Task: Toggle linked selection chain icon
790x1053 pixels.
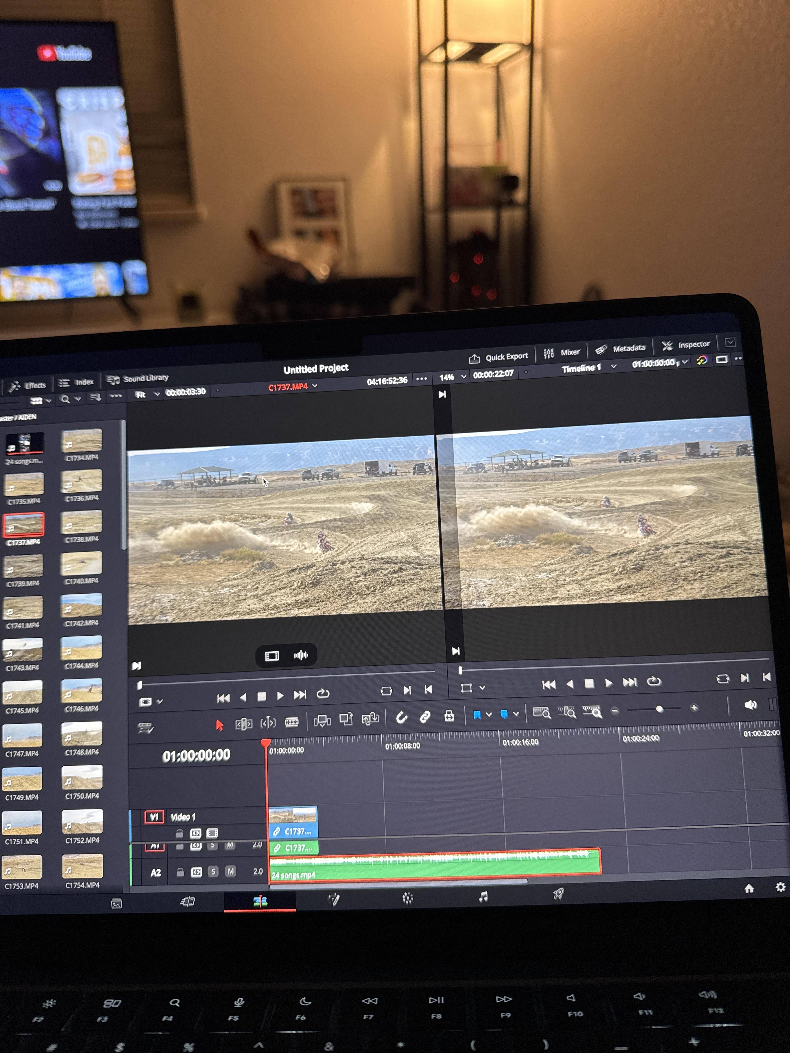Action: (x=425, y=716)
